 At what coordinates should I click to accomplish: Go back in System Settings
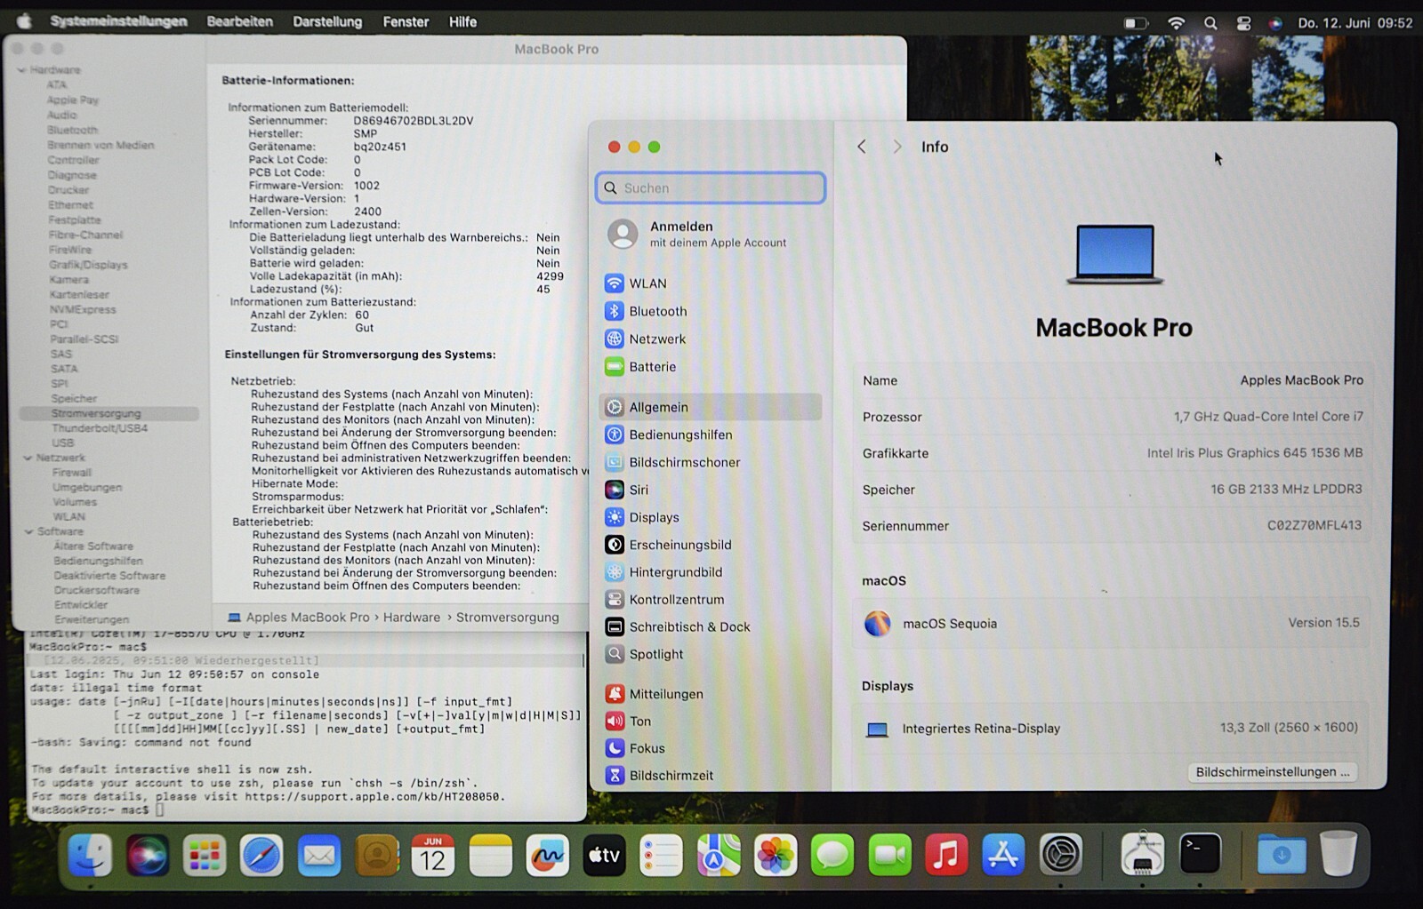[x=861, y=147]
